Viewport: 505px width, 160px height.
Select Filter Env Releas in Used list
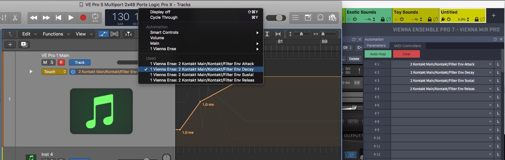201,80
